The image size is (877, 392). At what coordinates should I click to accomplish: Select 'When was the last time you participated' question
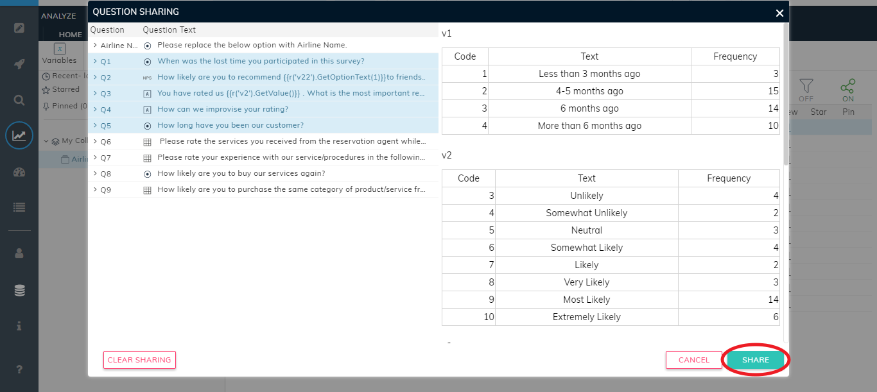click(261, 62)
